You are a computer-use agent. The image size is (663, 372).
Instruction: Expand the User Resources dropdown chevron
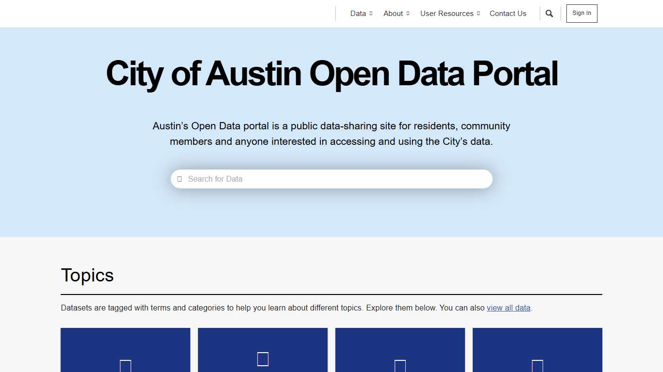coord(478,14)
